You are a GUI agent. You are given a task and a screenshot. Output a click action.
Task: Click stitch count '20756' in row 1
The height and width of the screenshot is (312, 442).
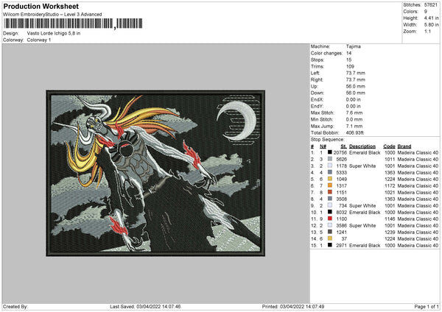click(340, 152)
